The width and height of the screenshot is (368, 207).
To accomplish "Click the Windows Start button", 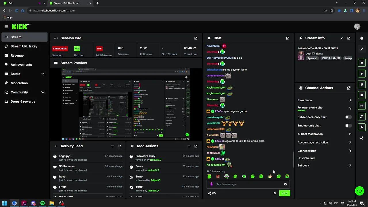I will [5, 203].
